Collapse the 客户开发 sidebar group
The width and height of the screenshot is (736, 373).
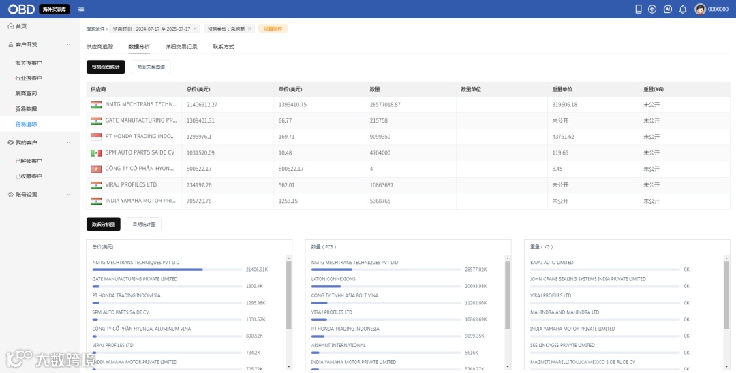[x=69, y=44]
